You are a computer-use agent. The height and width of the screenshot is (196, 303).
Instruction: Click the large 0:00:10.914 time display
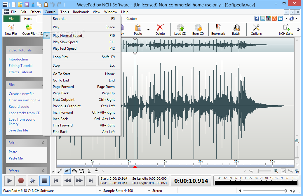click(191, 181)
